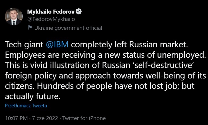Screen dimensions: 208x125
Task: Click the @FedorovMykhailo handle
Action: click(51, 19)
